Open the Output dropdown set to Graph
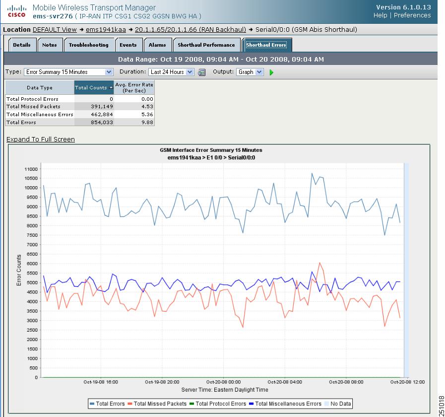445x417 pixels. pyautogui.click(x=250, y=72)
